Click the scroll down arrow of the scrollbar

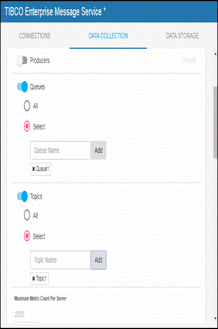pos(215,318)
